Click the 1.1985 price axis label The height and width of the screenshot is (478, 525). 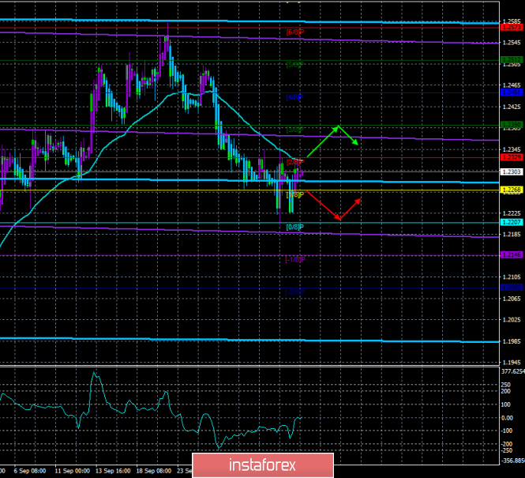pyautogui.click(x=511, y=342)
